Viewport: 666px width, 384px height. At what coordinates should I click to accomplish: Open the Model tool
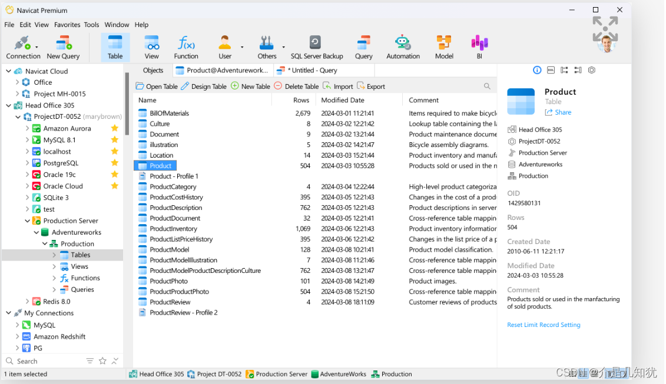click(444, 47)
